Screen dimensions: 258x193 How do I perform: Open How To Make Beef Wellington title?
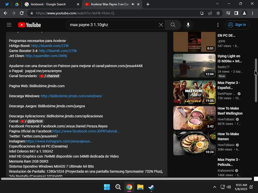[230, 111]
